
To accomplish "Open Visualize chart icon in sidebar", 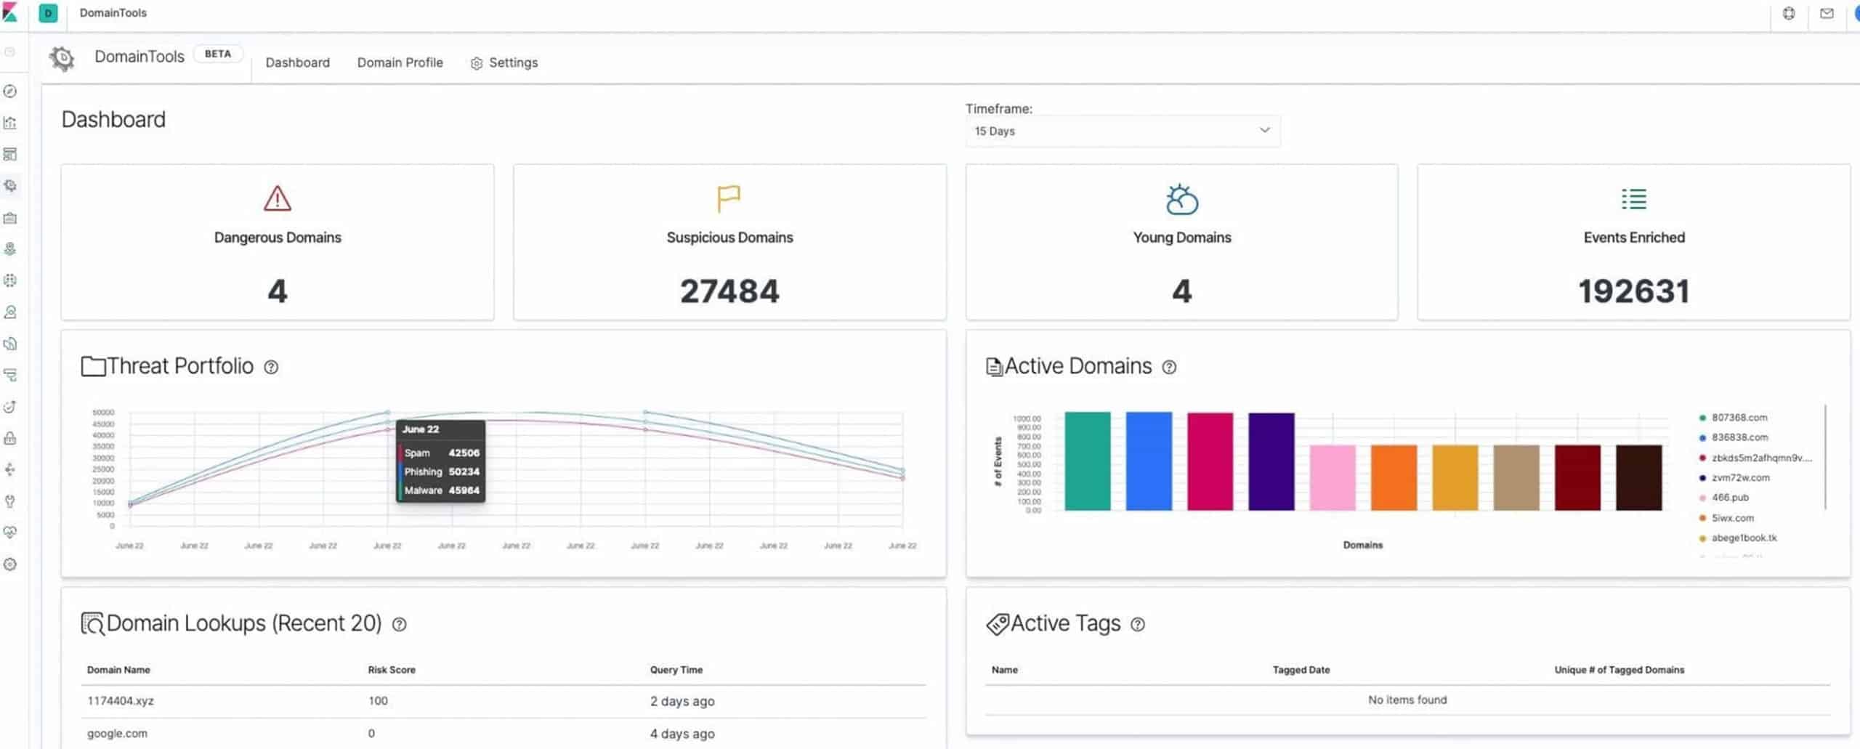I will point(10,123).
